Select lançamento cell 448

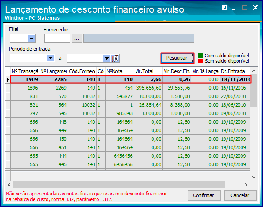tap(54, 122)
